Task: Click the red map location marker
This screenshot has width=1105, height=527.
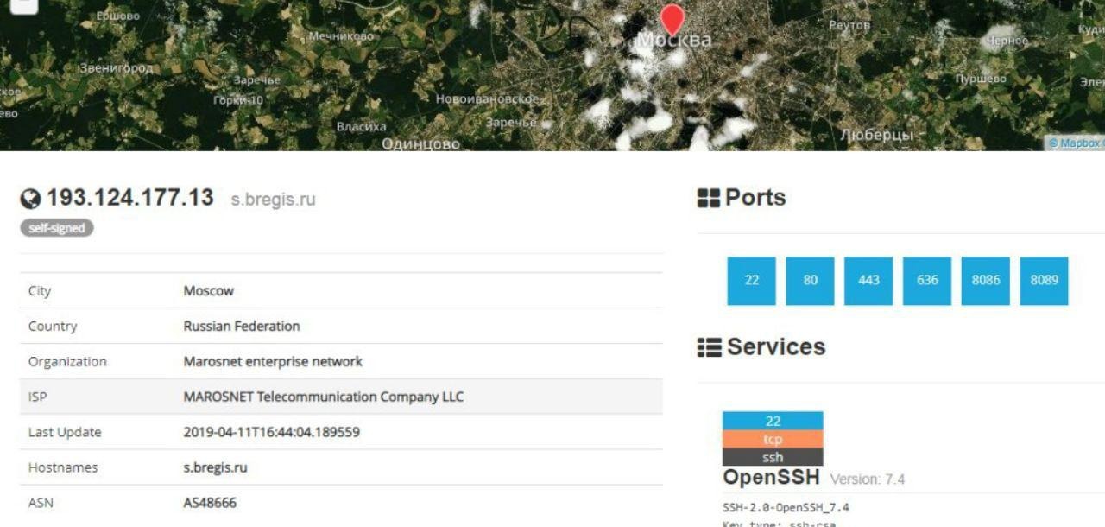Action: point(672,17)
